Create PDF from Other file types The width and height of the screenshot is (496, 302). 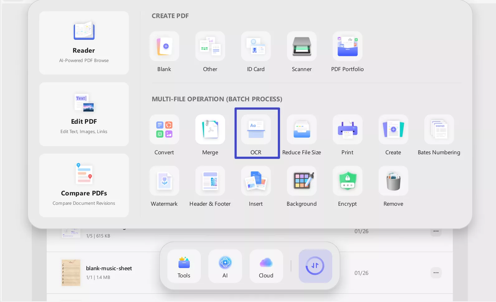(210, 46)
